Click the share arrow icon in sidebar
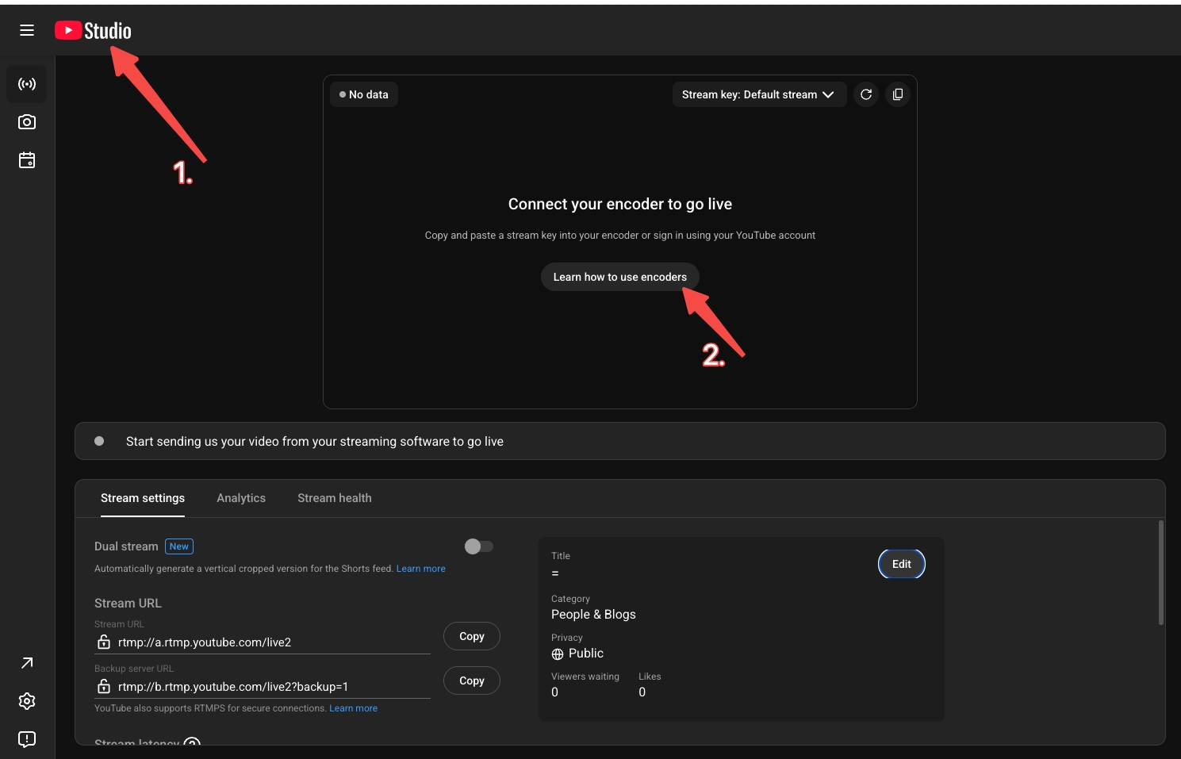Image resolution: width=1181 pixels, height=759 pixels. click(27, 663)
